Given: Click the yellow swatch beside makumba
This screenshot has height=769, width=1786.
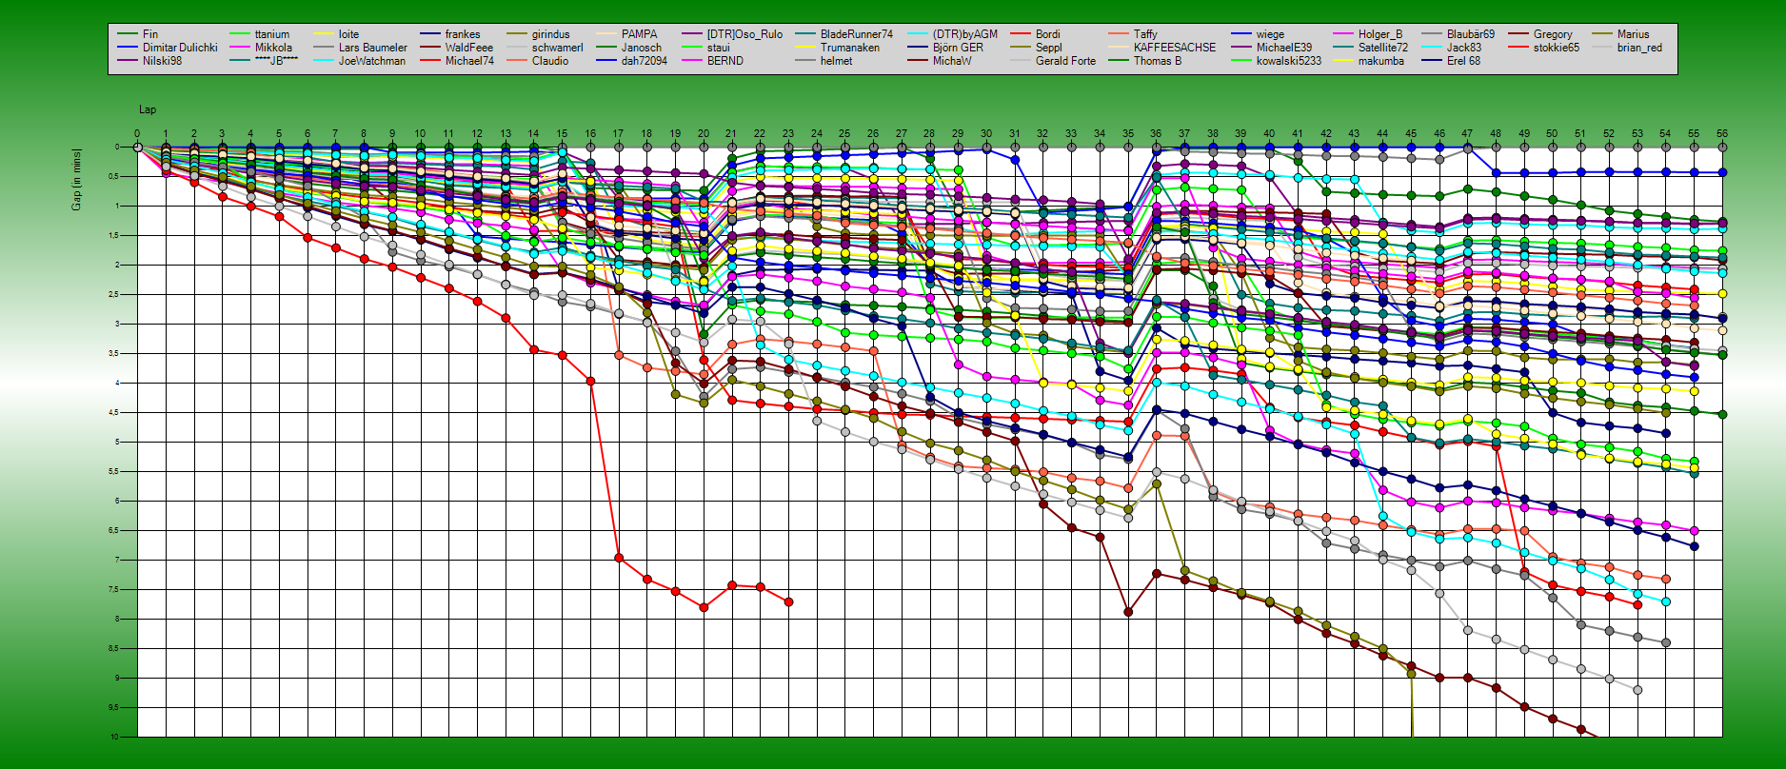Looking at the screenshot, I should click(1343, 61).
